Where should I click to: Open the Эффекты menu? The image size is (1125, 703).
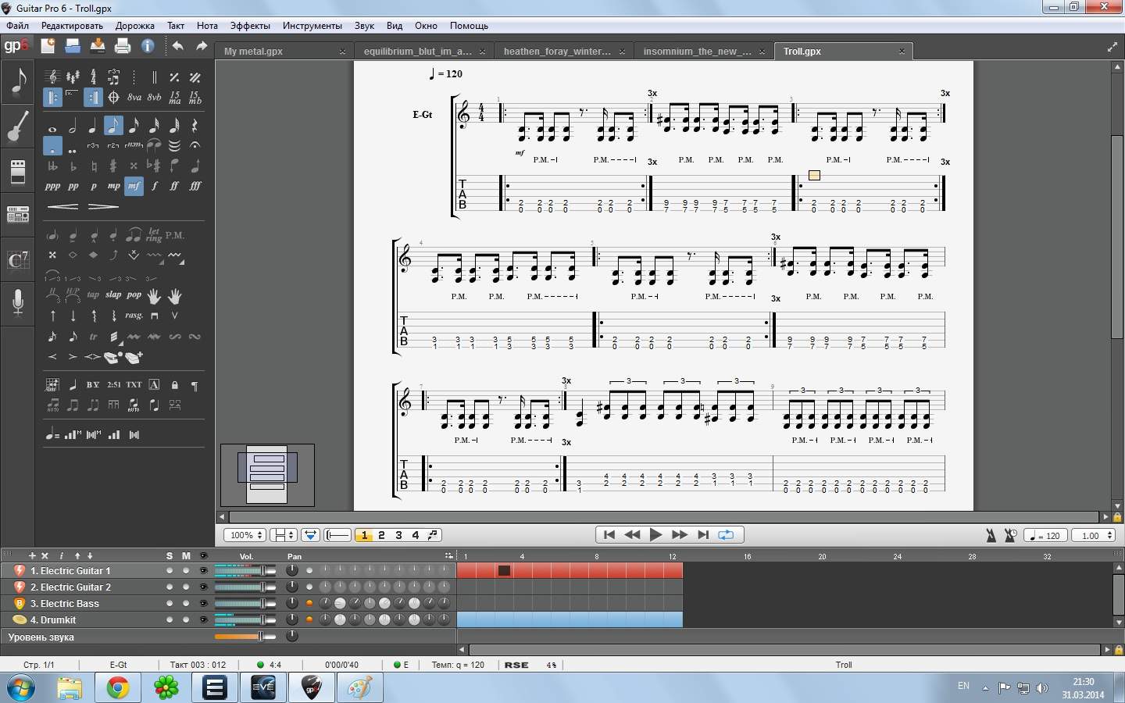[250, 26]
